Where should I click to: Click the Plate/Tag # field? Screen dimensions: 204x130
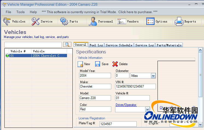pos(118,124)
